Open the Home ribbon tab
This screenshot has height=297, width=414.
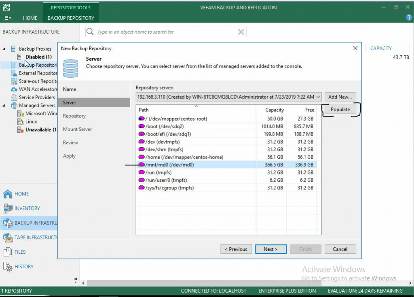pyautogui.click(x=30, y=18)
